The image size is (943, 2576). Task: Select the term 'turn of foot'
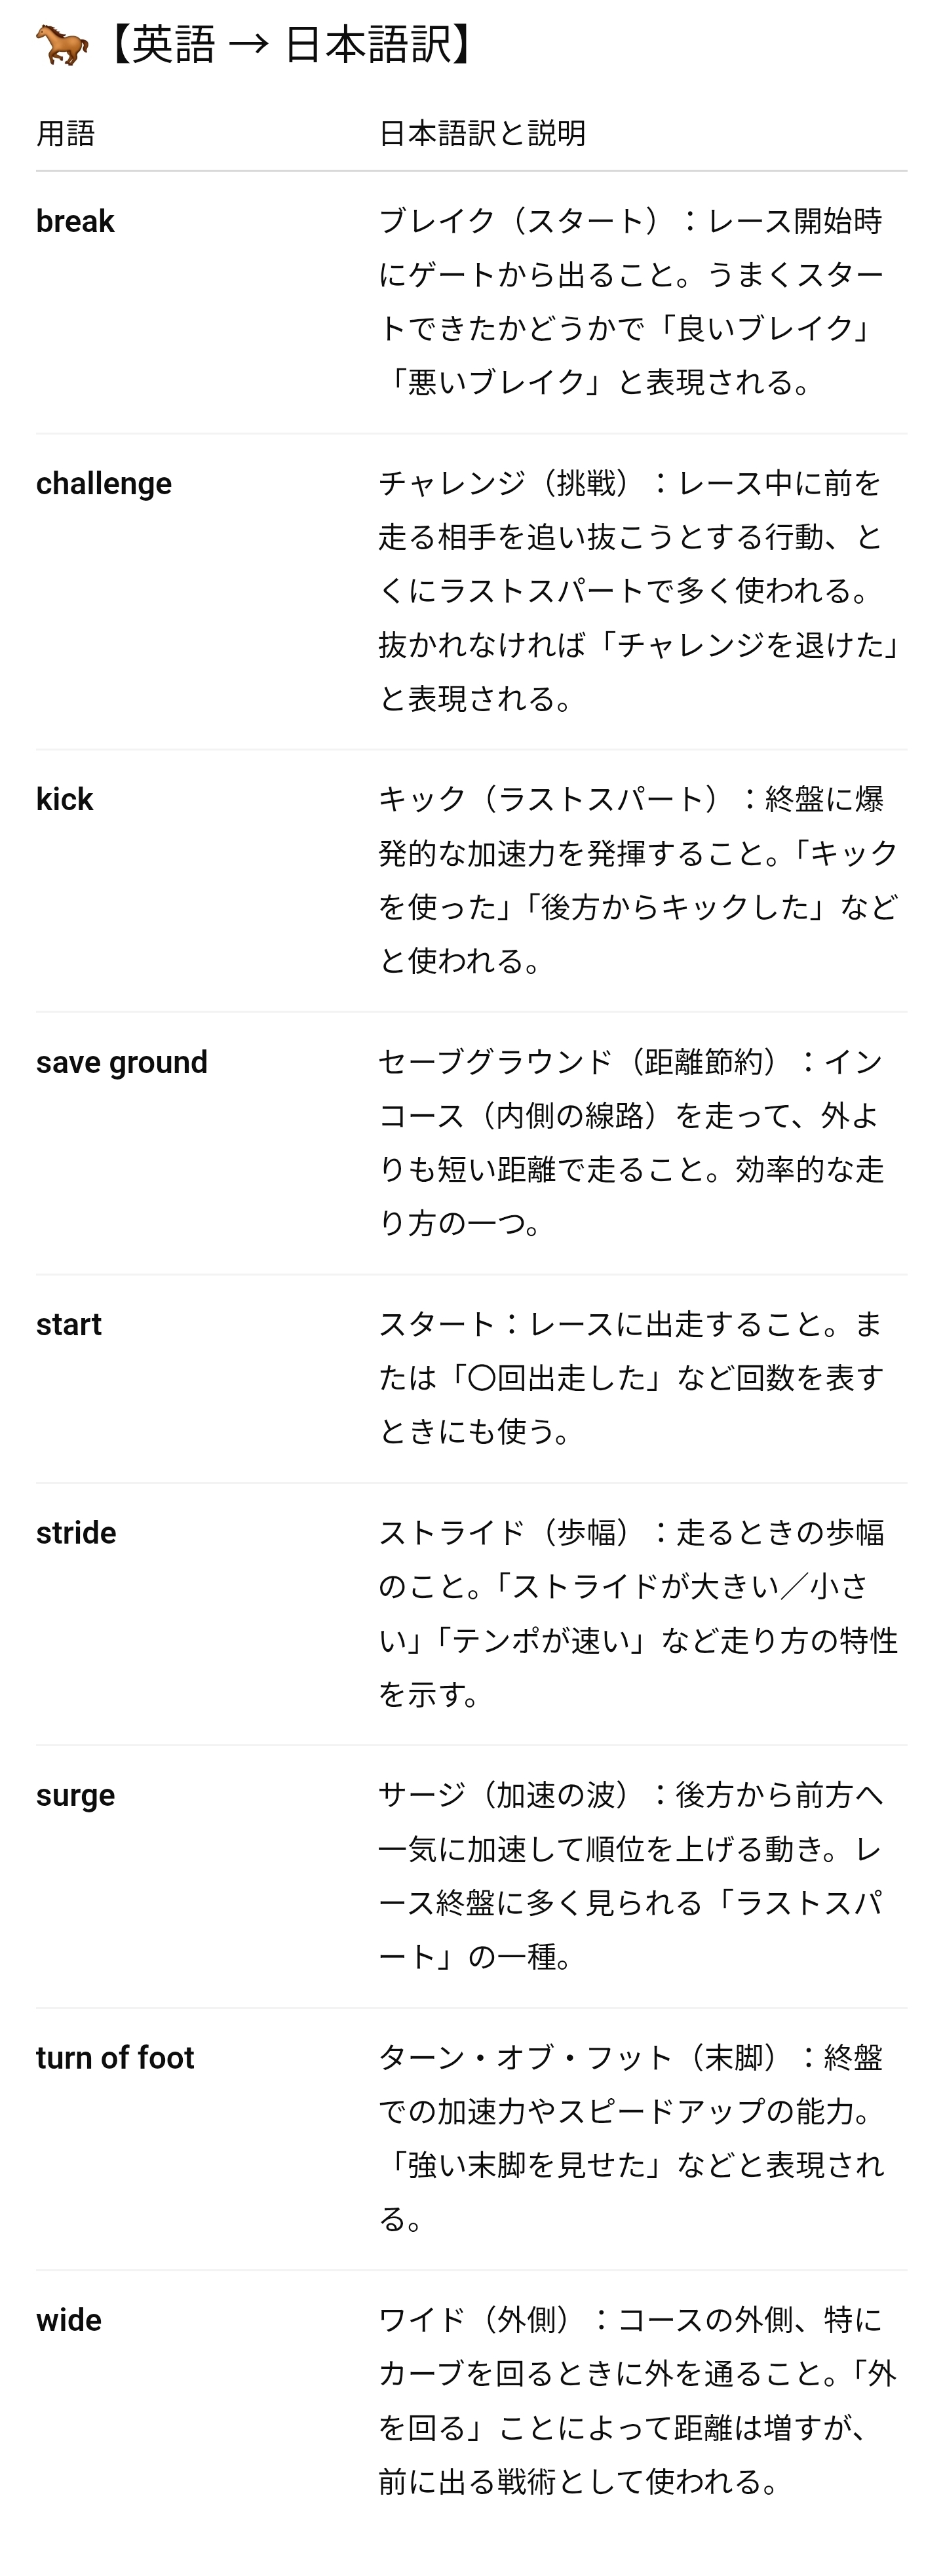tap(115, 2058)
